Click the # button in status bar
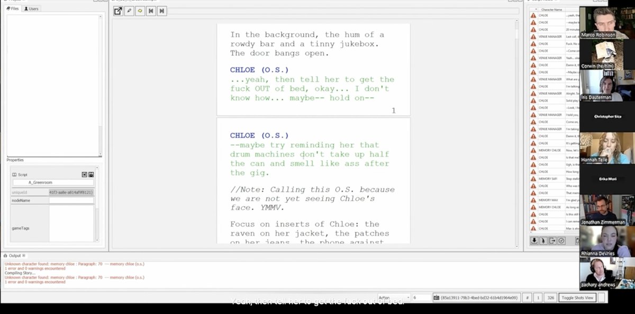 (528, 298)
